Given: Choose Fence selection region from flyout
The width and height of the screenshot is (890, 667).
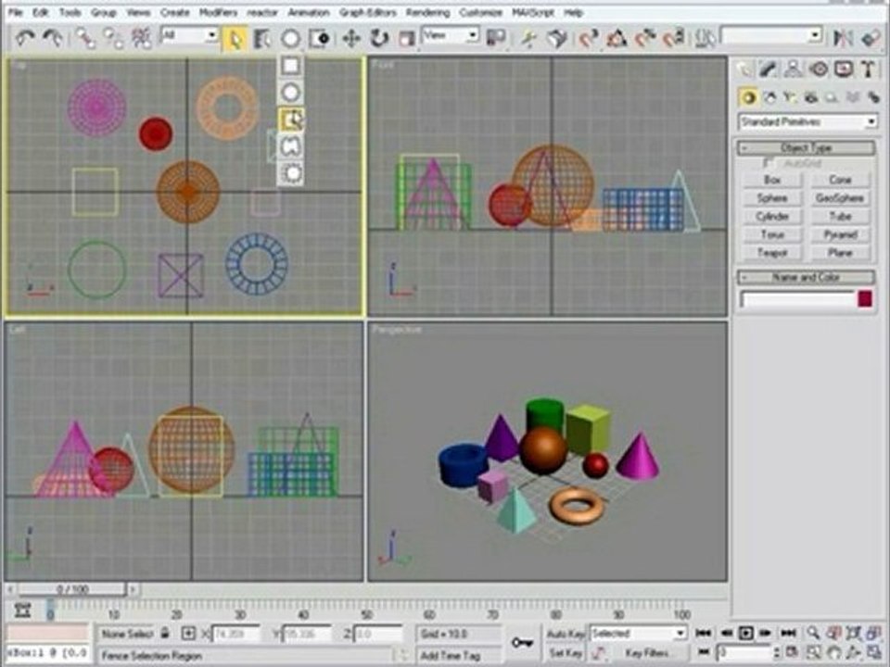Looking at the screenshot, I should [x=291, y=120].
